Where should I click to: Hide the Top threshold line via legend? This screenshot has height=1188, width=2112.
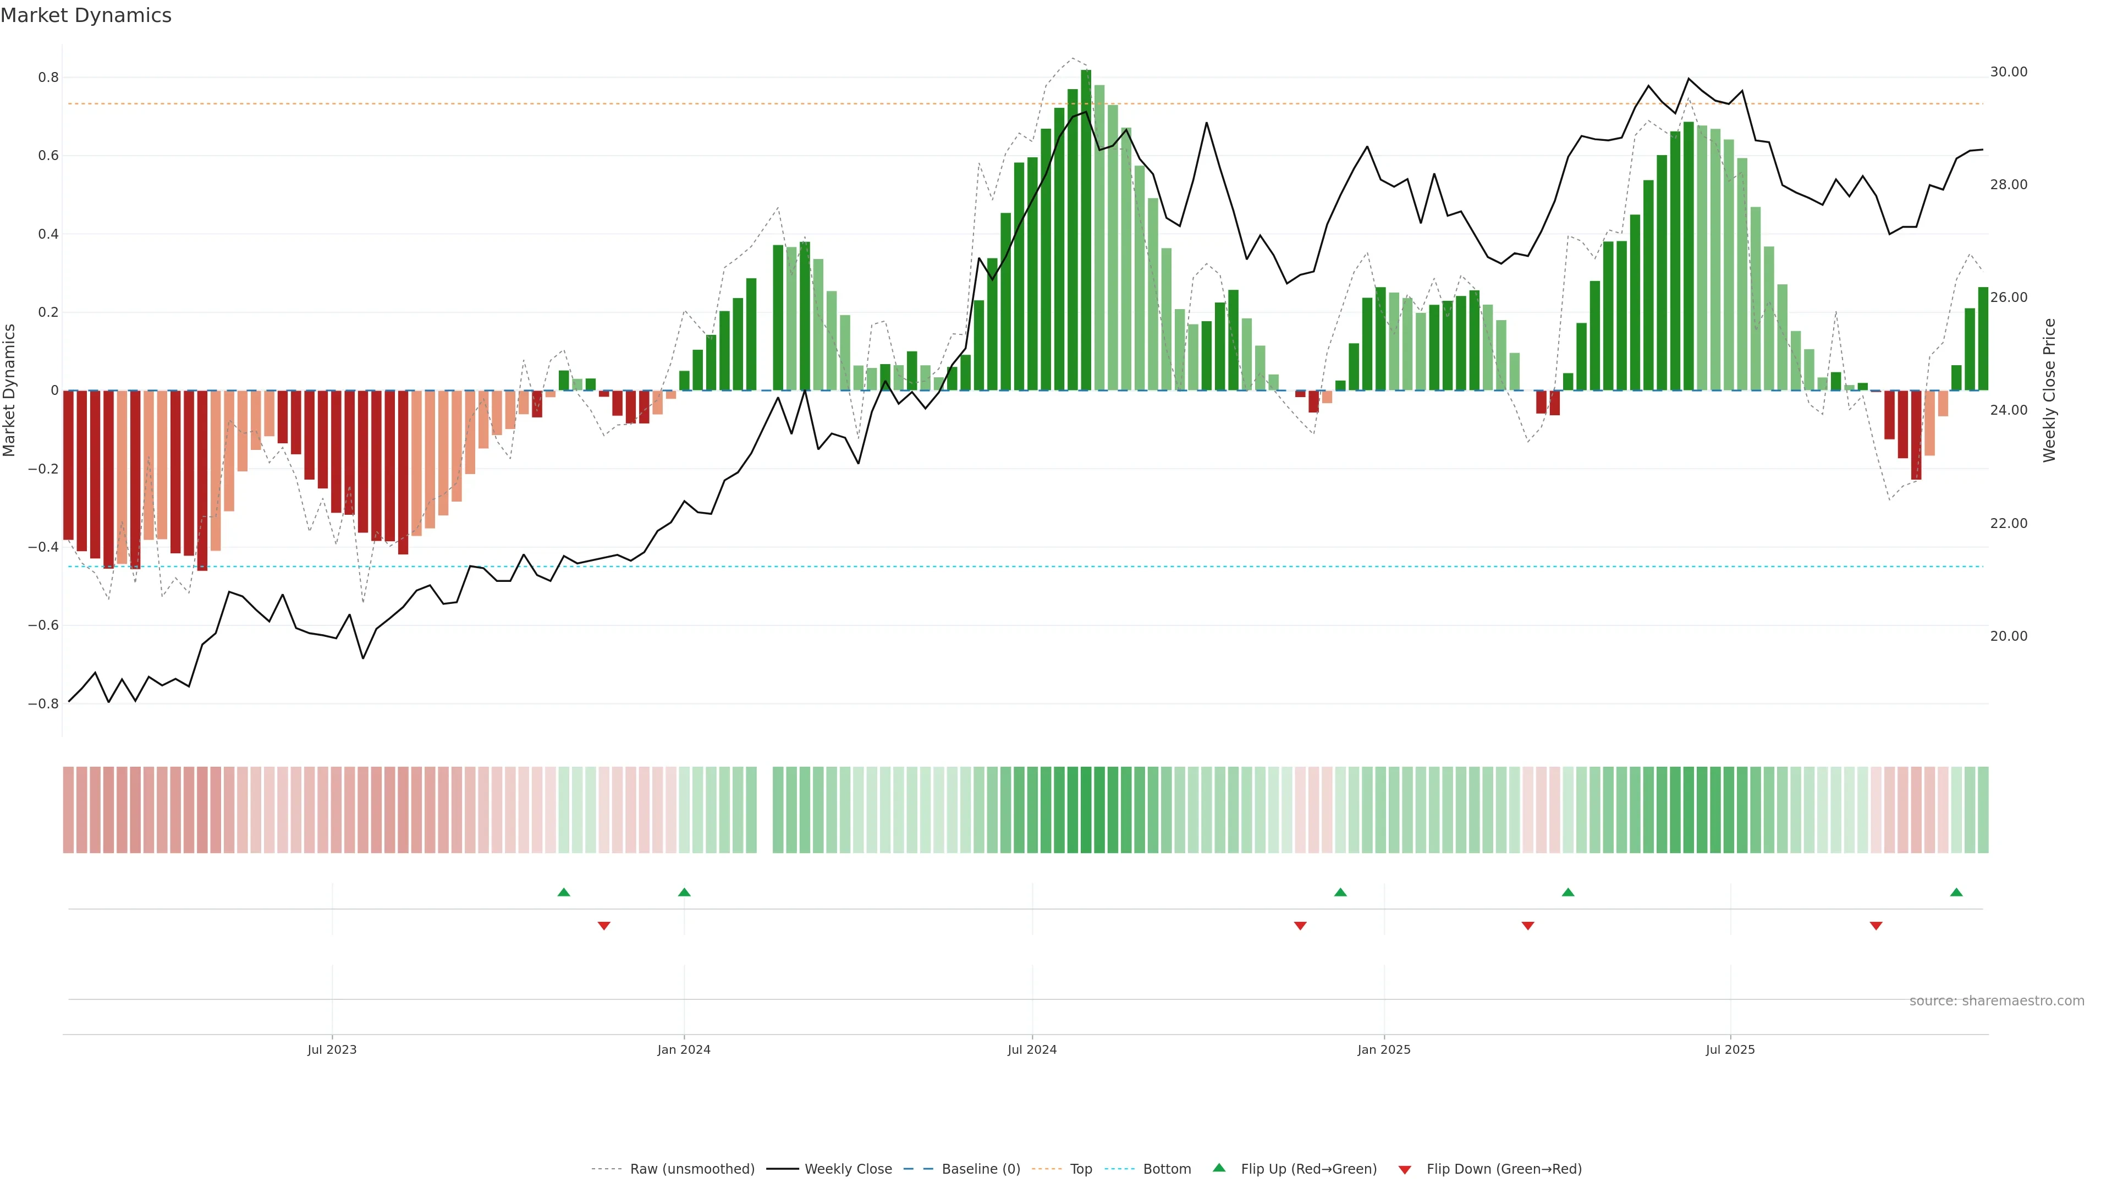(1081, 1168)
